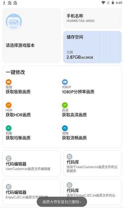124x208 pixels.
Task: Tap the green 高清 quality icon
Action: pyautogui.click(x=65, y=105)
